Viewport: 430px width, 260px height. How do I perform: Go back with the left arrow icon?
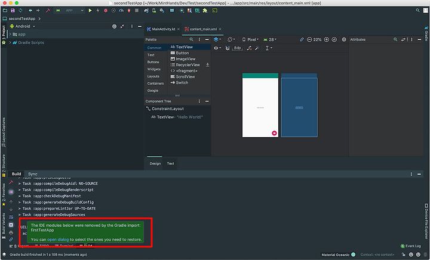[x=30, y=10]
